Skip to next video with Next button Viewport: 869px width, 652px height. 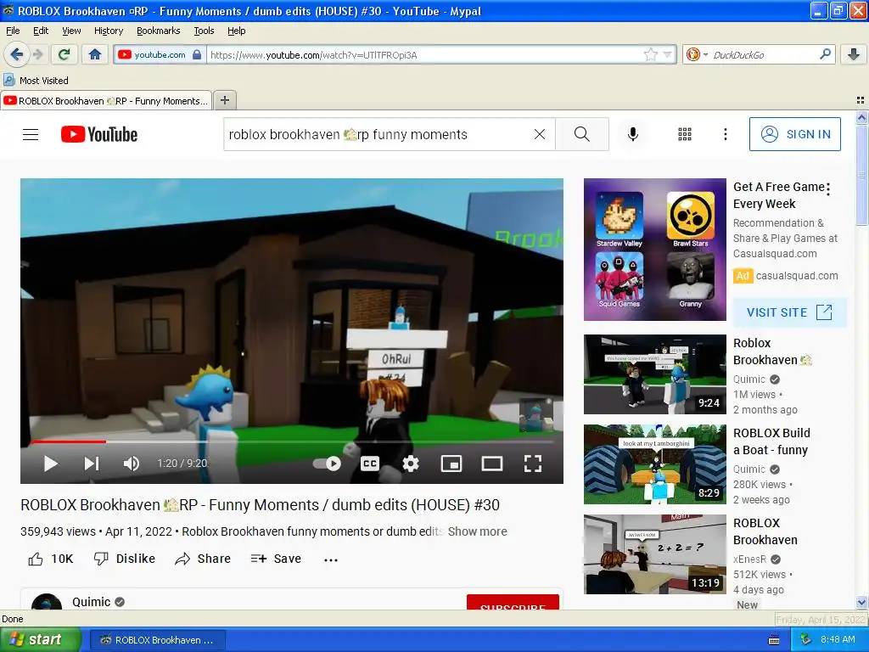tap(92, 464)
